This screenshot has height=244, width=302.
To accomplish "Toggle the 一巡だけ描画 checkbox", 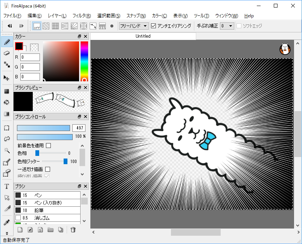I will (x=47, y=169).
